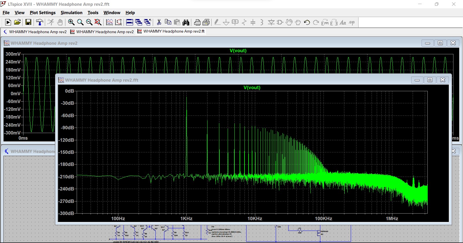This screenshot has height=243, width=463.
Task: Click the AND-gate component icon
Action: click(280, 22)
